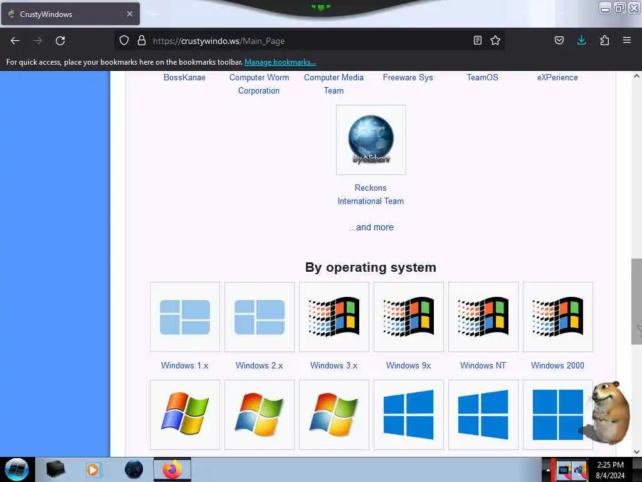Show hidden system tray icons

click(548, 470)
